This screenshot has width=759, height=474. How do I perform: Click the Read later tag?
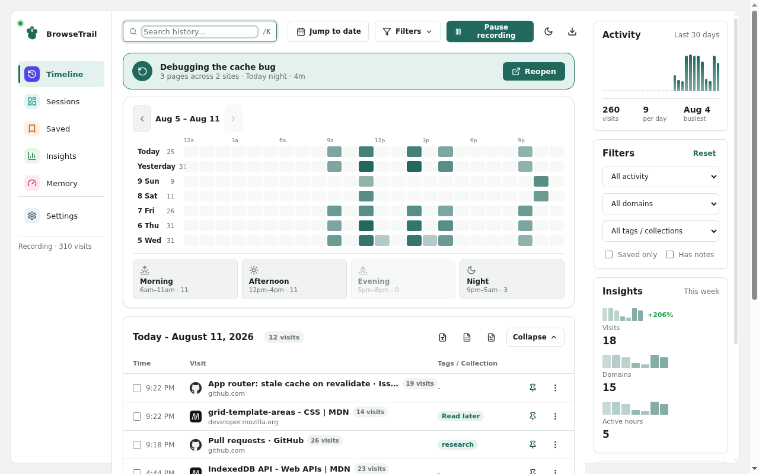click(x=461, y=416)
